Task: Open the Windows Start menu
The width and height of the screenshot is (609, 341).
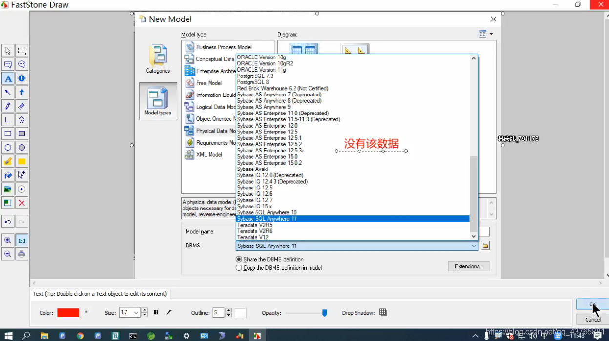Action: [x=8, y=336]
